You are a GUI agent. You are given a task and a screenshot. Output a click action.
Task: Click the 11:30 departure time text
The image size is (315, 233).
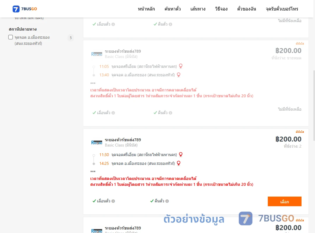(x=104, y=155)
